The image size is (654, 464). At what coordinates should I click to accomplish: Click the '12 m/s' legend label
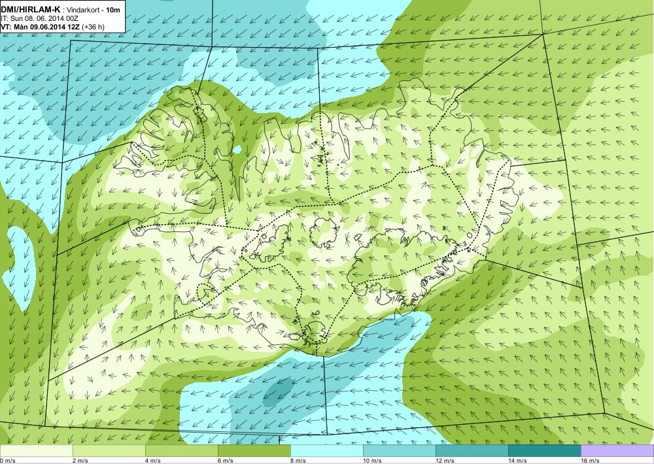point(445,460)
